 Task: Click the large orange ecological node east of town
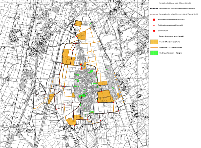coord(104,95)
